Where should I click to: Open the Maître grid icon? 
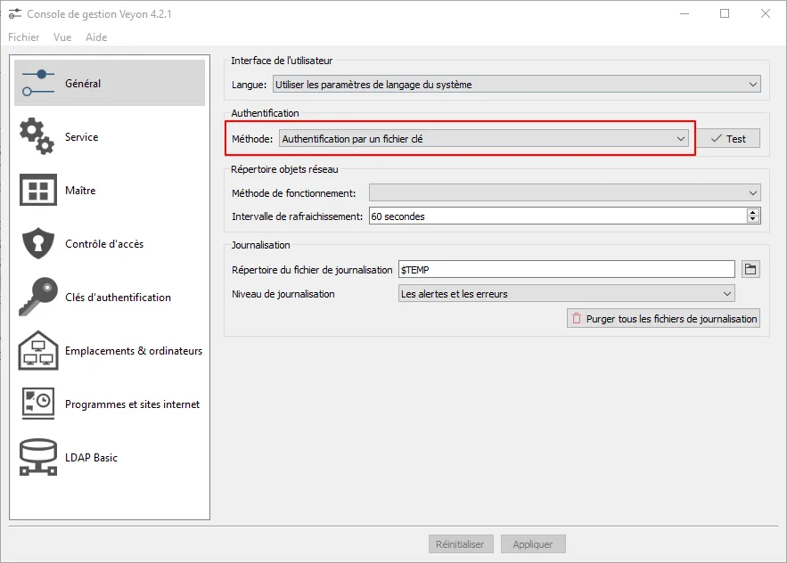[x=38, y=190]
